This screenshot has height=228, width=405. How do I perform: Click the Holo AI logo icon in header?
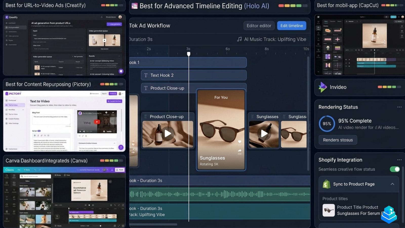click(135, 6)
